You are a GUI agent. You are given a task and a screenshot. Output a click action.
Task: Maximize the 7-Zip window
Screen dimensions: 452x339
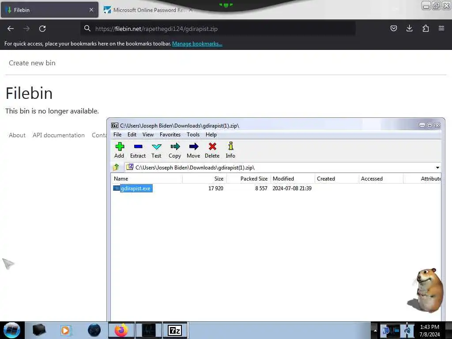pyautogui.click(x=429, y=125)
